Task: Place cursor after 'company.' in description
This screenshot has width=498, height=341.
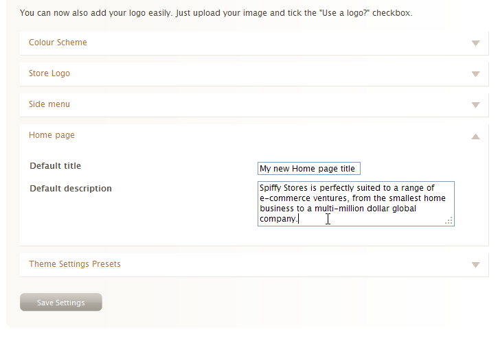Action: point(299,219)
